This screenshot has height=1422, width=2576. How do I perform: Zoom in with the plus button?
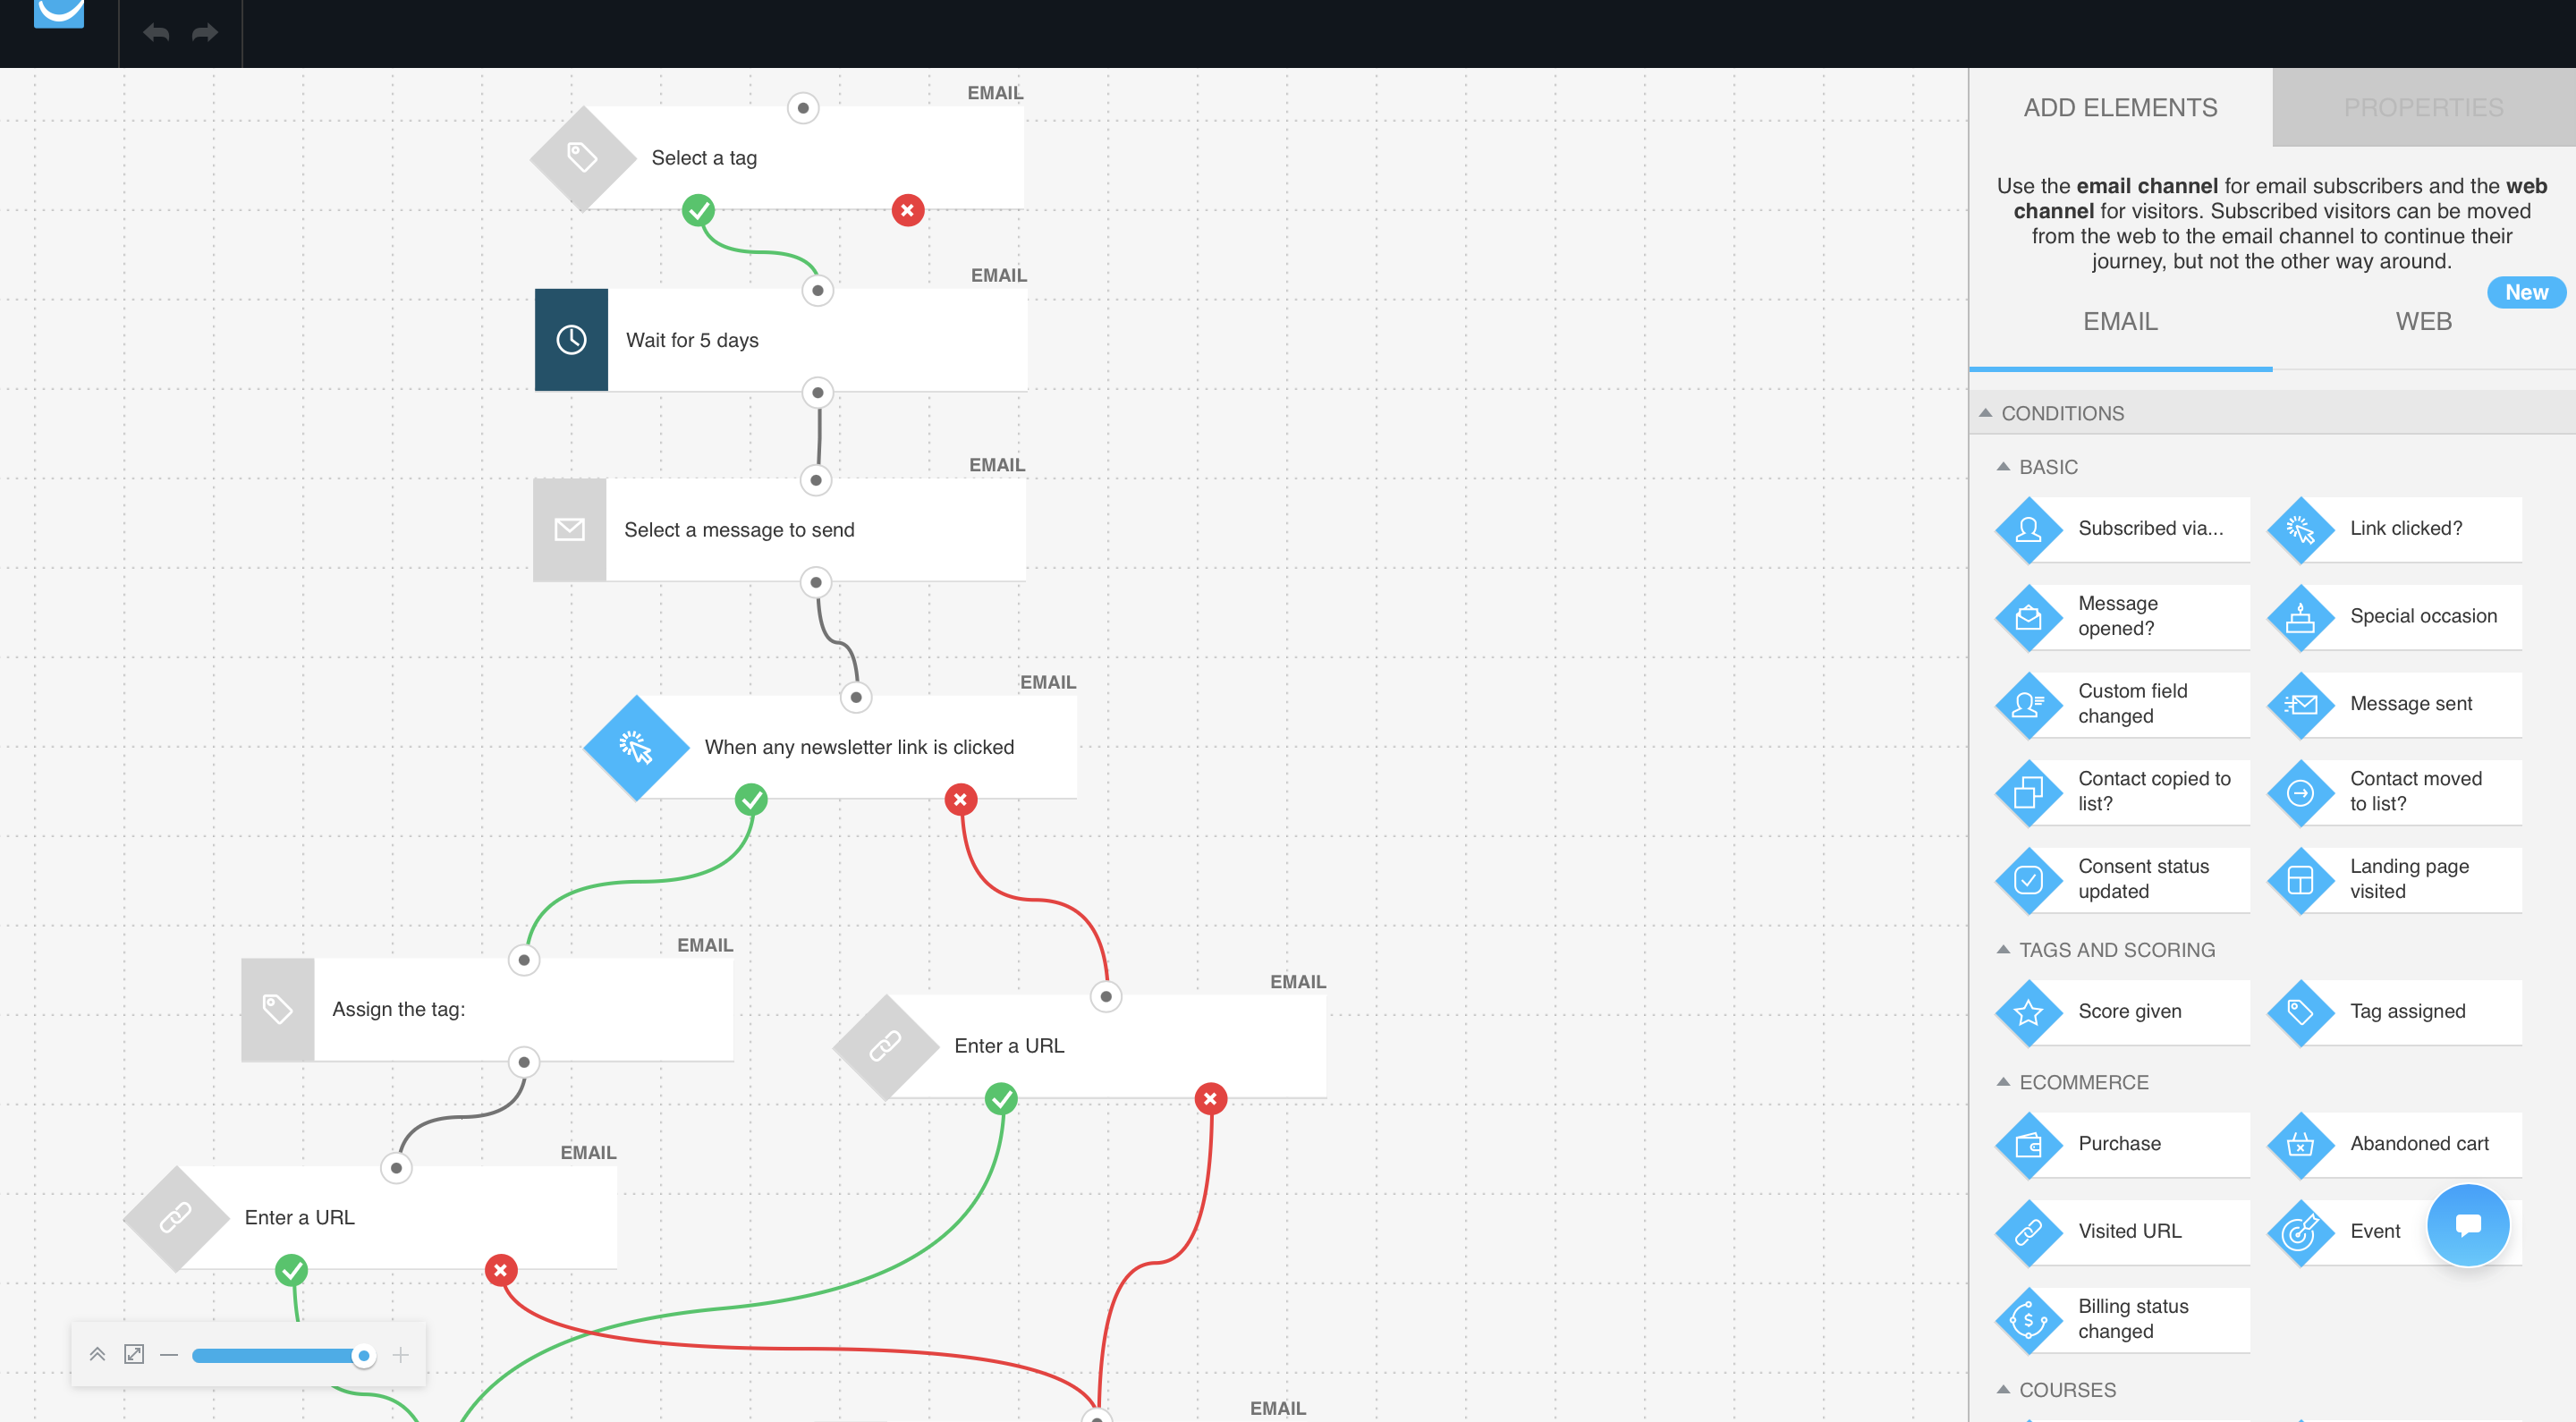(400, 1355)
